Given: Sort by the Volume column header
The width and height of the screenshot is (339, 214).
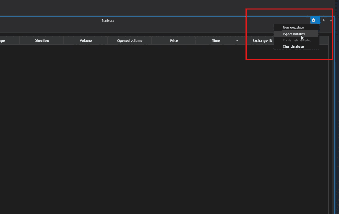Looking at the screenshot, I should tap(86, 41).
